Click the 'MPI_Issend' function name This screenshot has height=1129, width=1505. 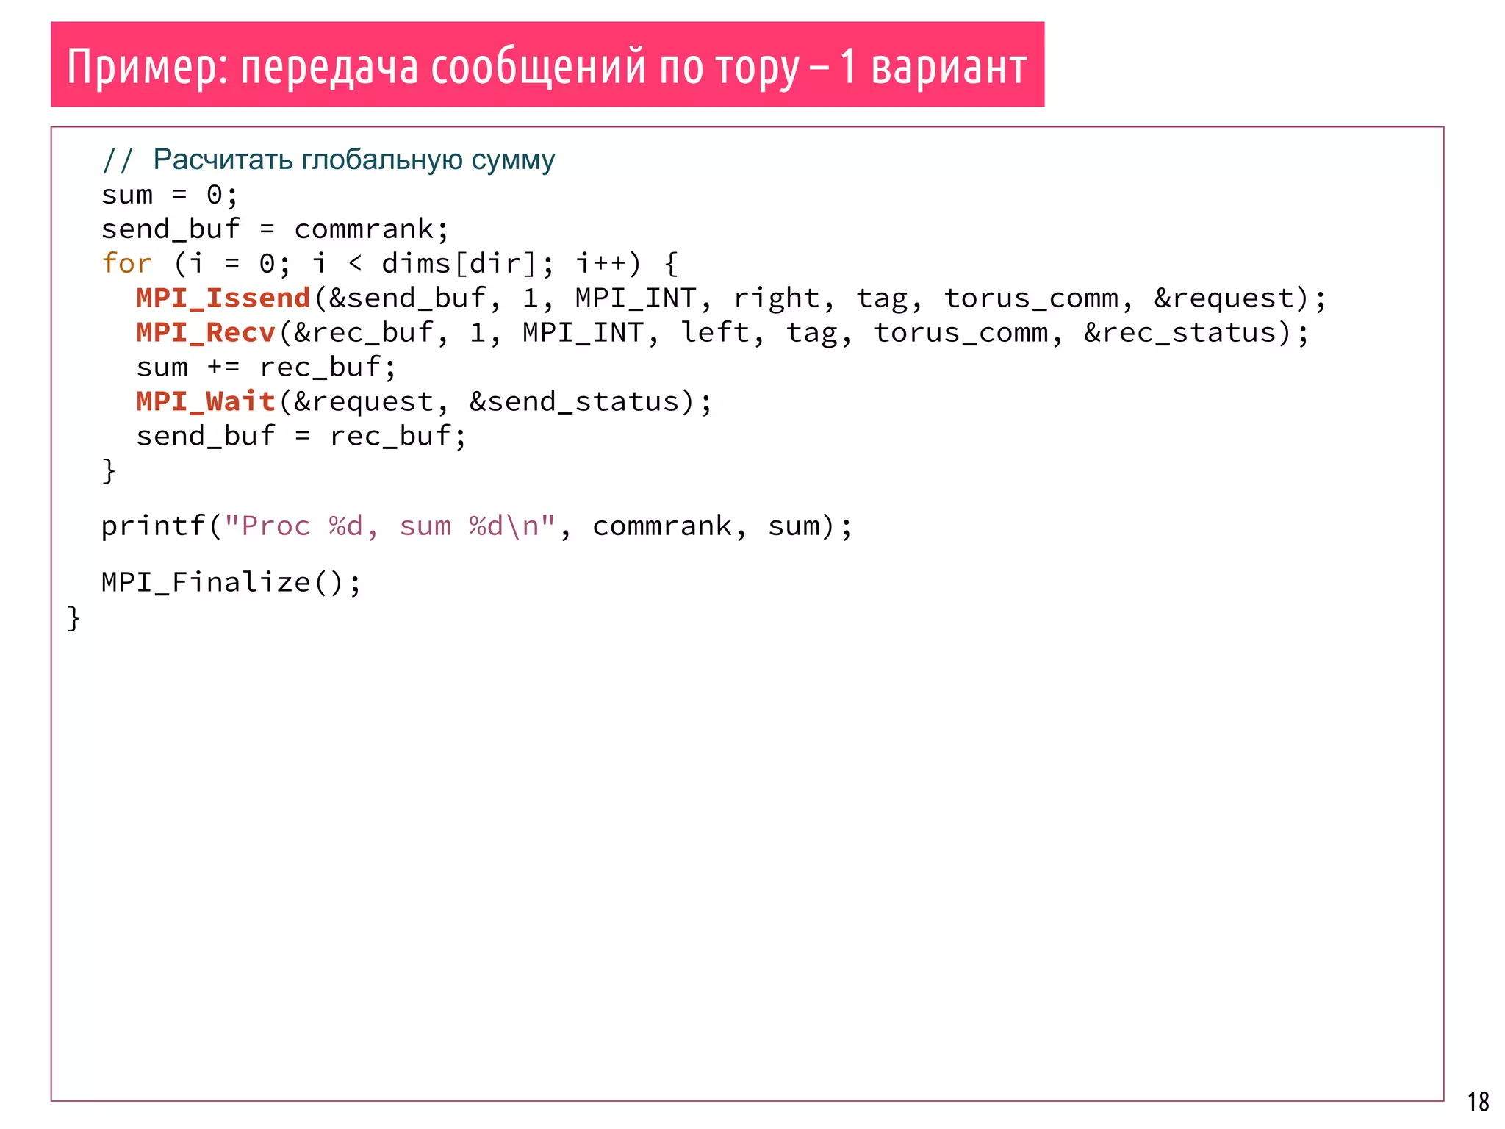(223, 298)
